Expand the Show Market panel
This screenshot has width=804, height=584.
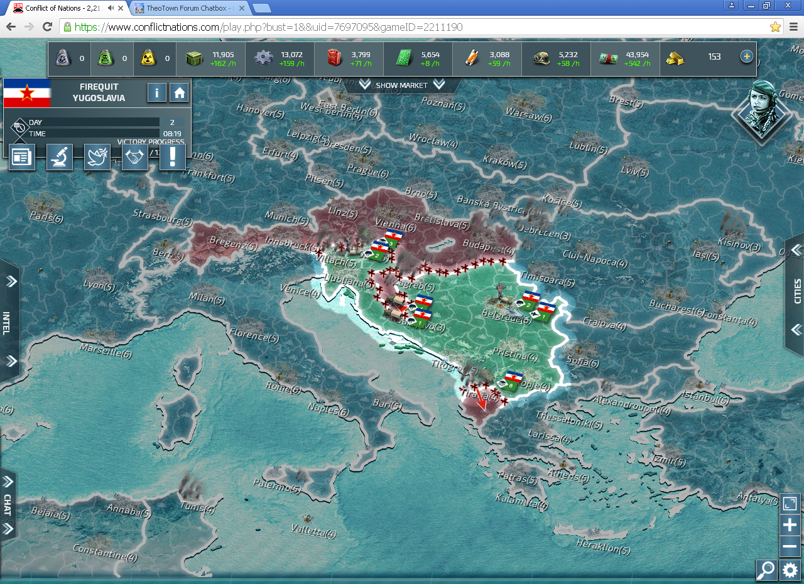click(x=402, y=85)
